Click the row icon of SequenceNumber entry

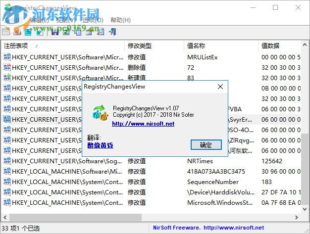[7, 182]
